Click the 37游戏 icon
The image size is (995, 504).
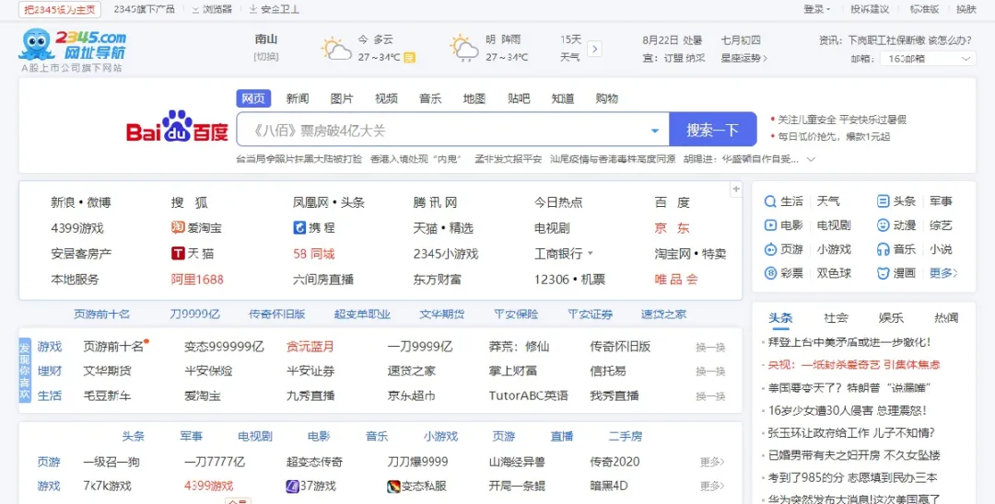point(293,487)
